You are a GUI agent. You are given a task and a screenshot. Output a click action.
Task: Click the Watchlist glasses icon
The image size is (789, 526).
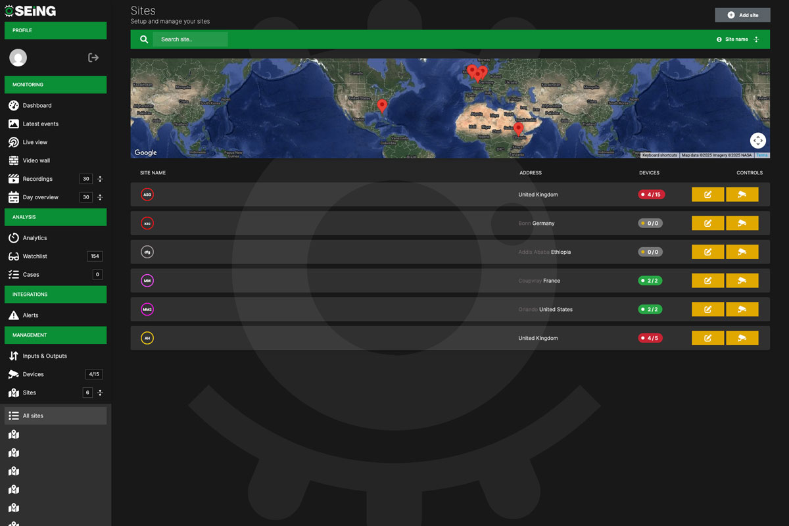pyautogui.click(x=14, y=256)
